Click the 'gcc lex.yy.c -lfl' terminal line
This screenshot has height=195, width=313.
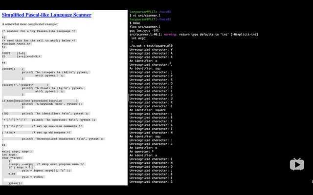tap(144, 31)
